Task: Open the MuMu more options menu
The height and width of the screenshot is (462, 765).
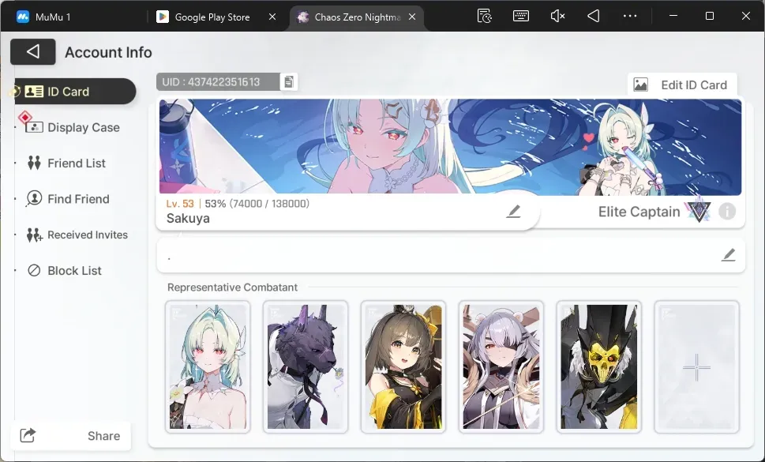Action: 630,16
